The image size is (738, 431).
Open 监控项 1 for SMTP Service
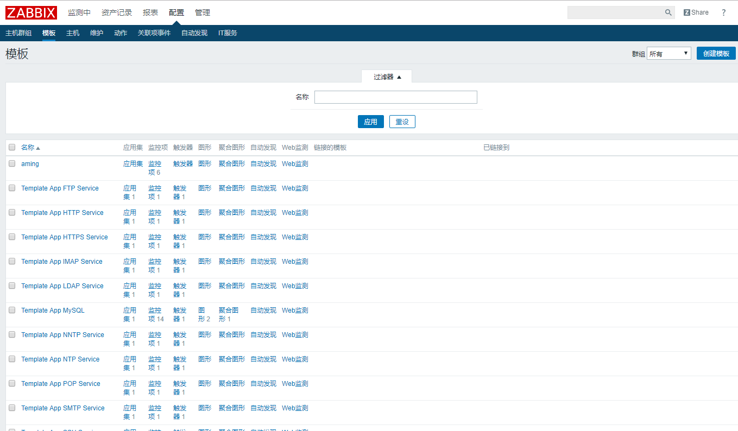tap(155, 412)
